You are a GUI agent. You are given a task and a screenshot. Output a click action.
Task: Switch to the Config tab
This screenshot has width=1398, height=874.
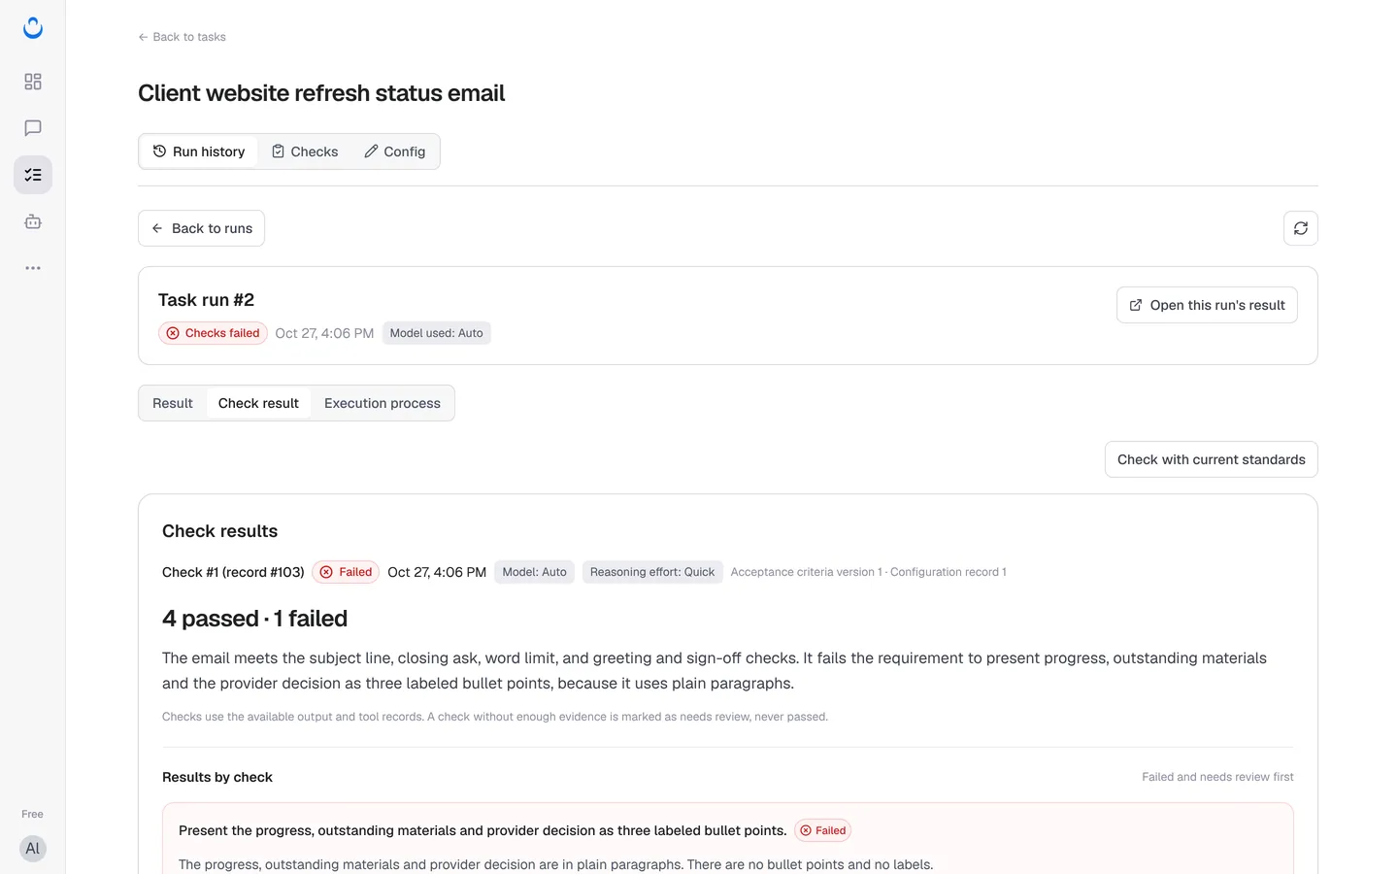point(395,151)
